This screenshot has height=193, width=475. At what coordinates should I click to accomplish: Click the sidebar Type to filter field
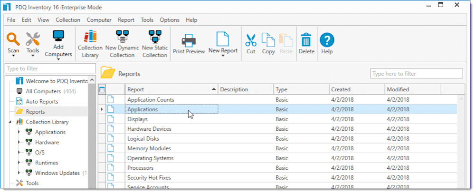point(50,68)
